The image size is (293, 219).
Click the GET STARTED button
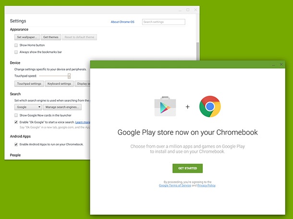(187, 168)
